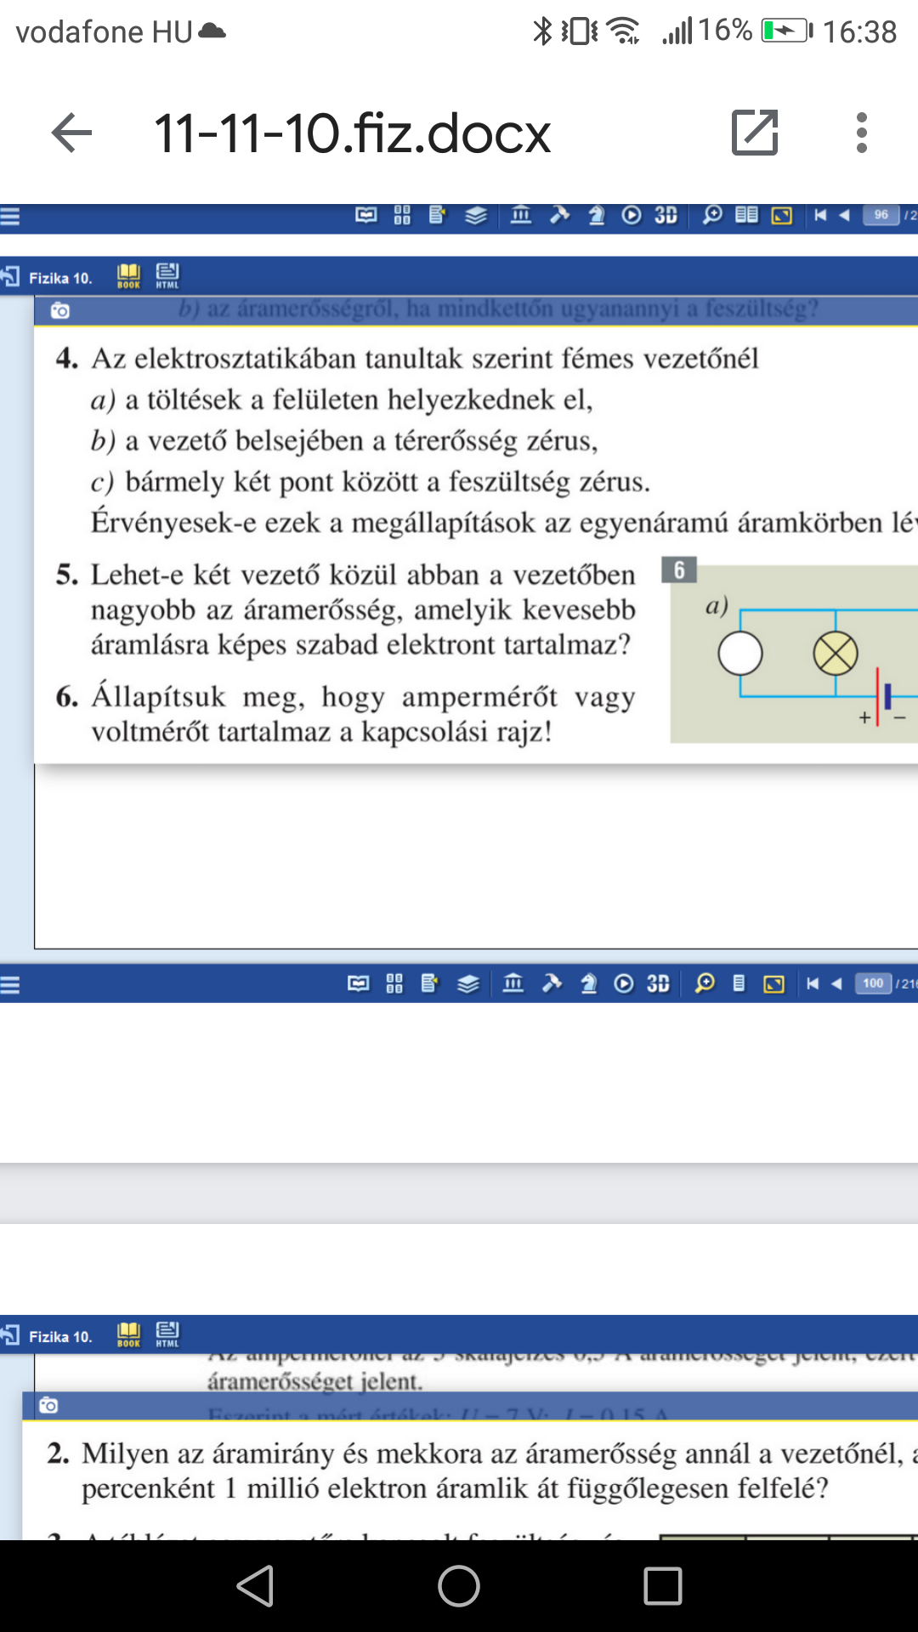918x1632 pixels.
Task: Click previous page arrow beside 100 field
Action: [x=836, y=983]
